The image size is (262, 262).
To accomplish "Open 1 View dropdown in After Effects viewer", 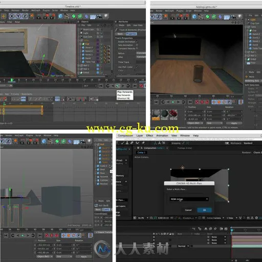I will click(232, 218).
